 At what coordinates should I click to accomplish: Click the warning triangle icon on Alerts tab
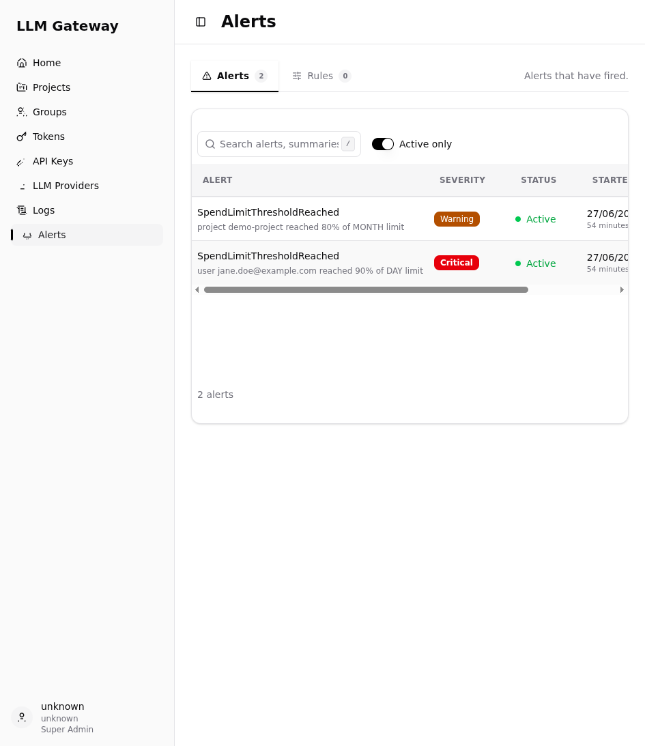tap(206, 76)
